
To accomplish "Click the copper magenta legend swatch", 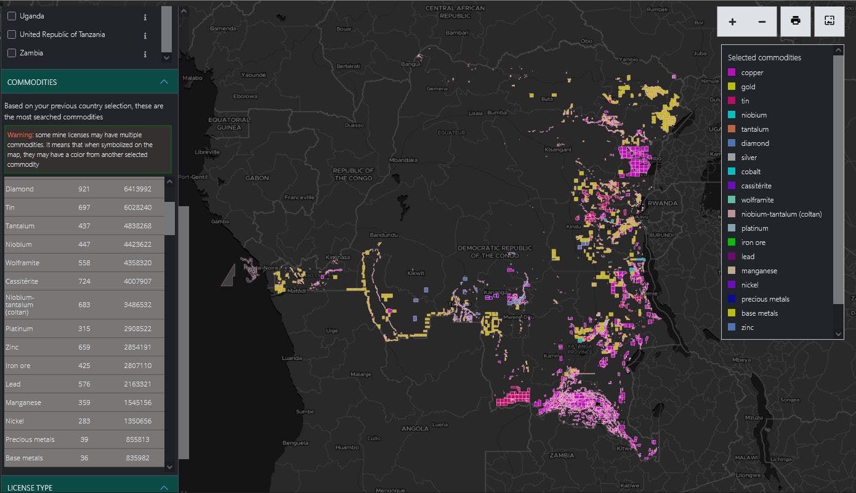I will click(732, 73).
